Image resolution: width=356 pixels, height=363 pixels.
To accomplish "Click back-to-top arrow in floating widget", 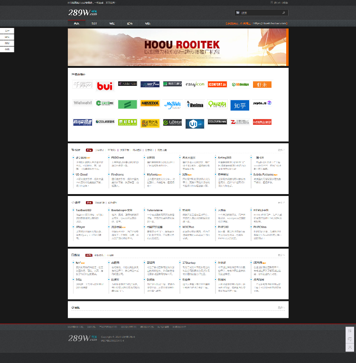I will [350, 347].
